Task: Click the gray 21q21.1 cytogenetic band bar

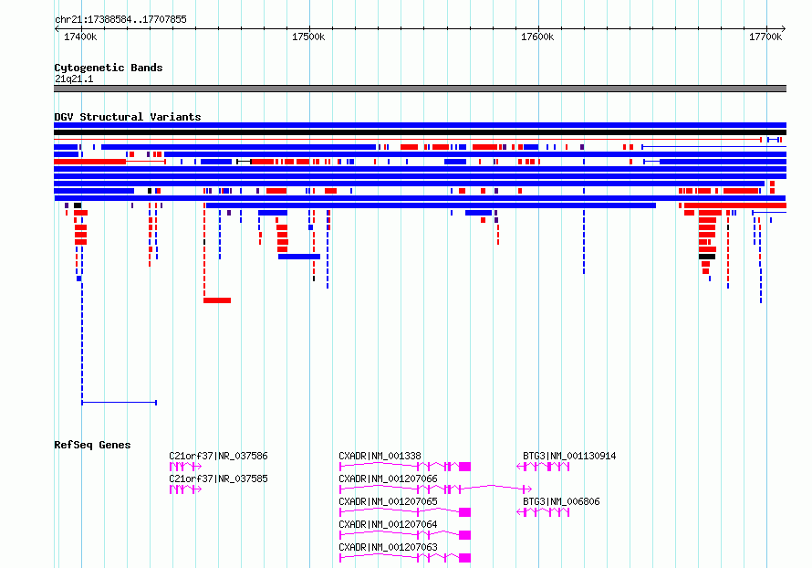Action: pyautogui.click(x=420, y=89)
